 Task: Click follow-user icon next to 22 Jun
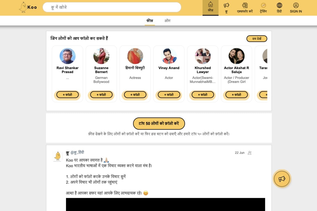coord(250,153)
